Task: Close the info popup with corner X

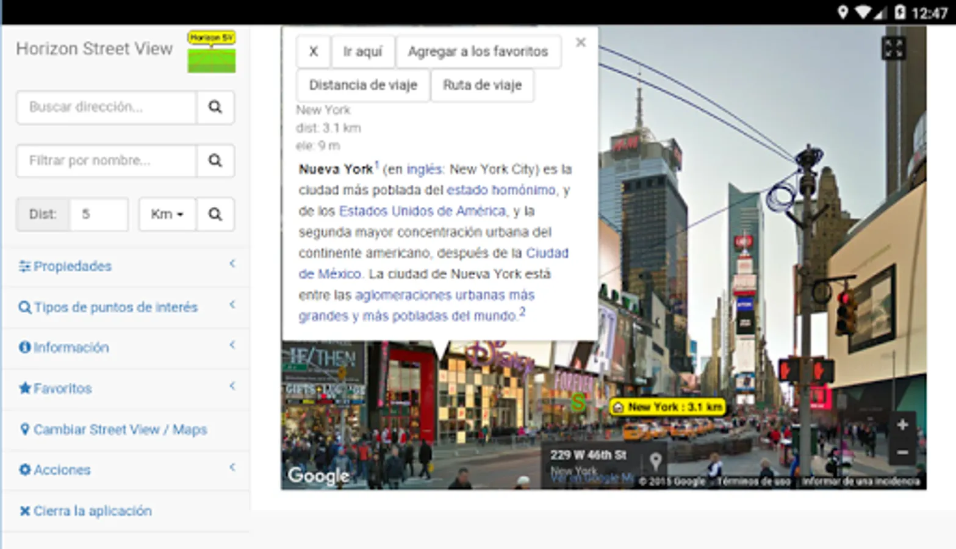Action: pos(581,42)
